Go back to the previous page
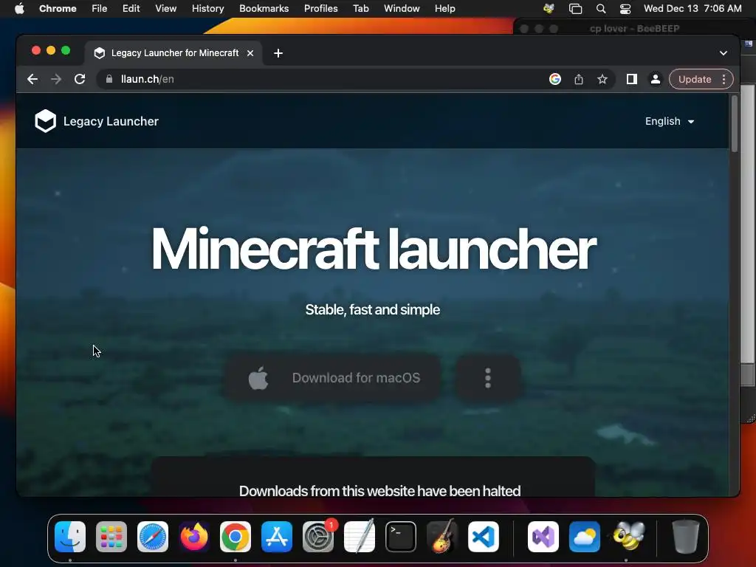This screenshot has width=756, height=567. pyautogui.click(x=32, y=79)
